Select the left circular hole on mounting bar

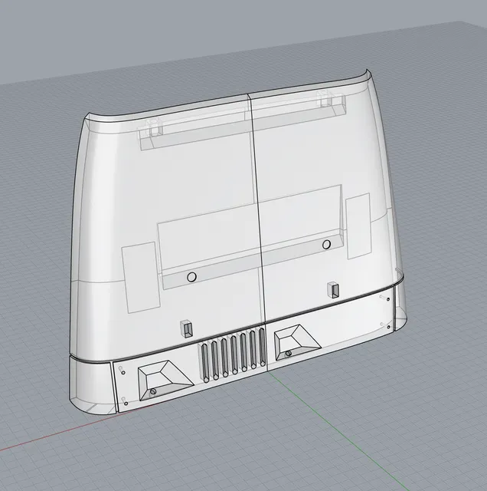(x=191, y=277)
